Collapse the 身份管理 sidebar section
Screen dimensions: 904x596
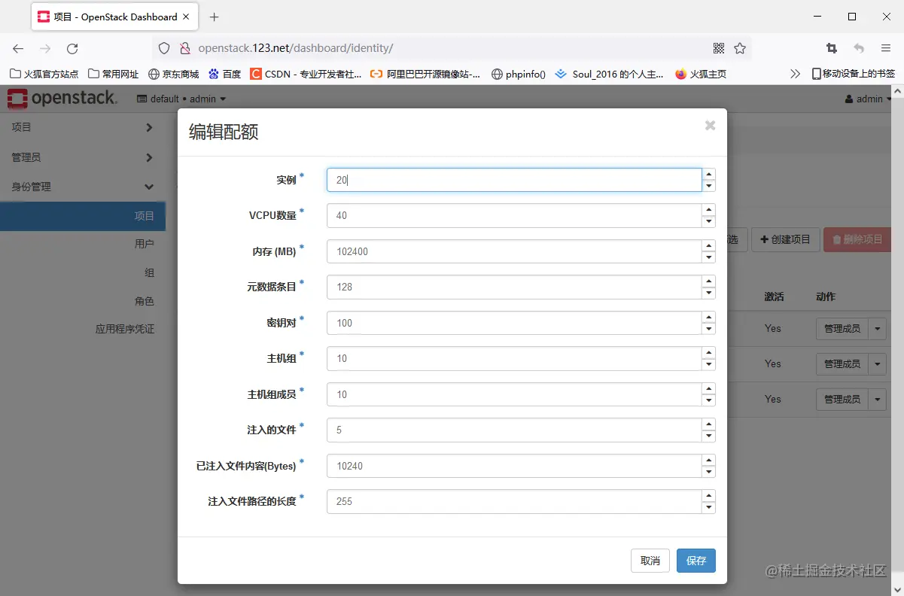point(83,186)
